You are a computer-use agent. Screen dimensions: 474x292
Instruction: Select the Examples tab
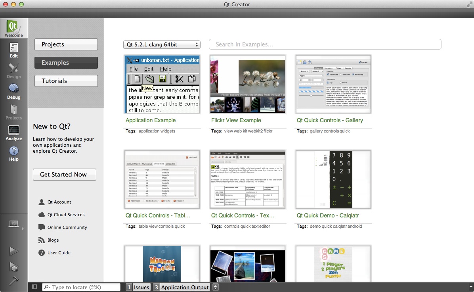(x=66, y=63)
